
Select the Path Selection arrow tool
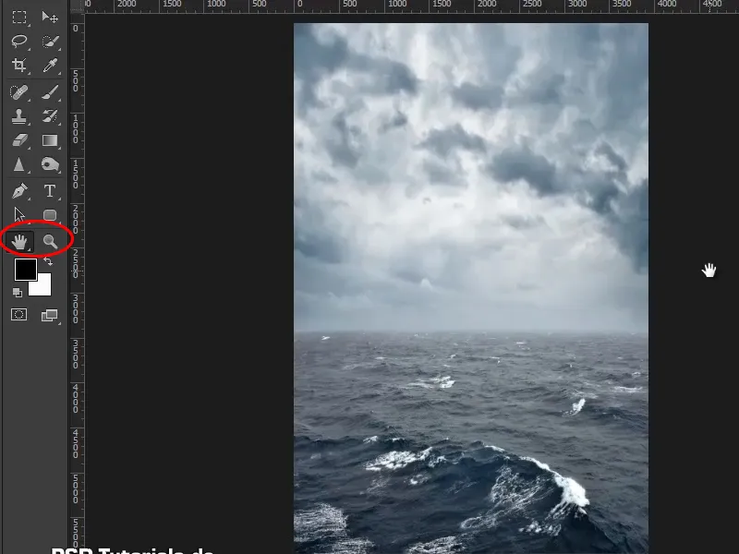pos(18,215)
